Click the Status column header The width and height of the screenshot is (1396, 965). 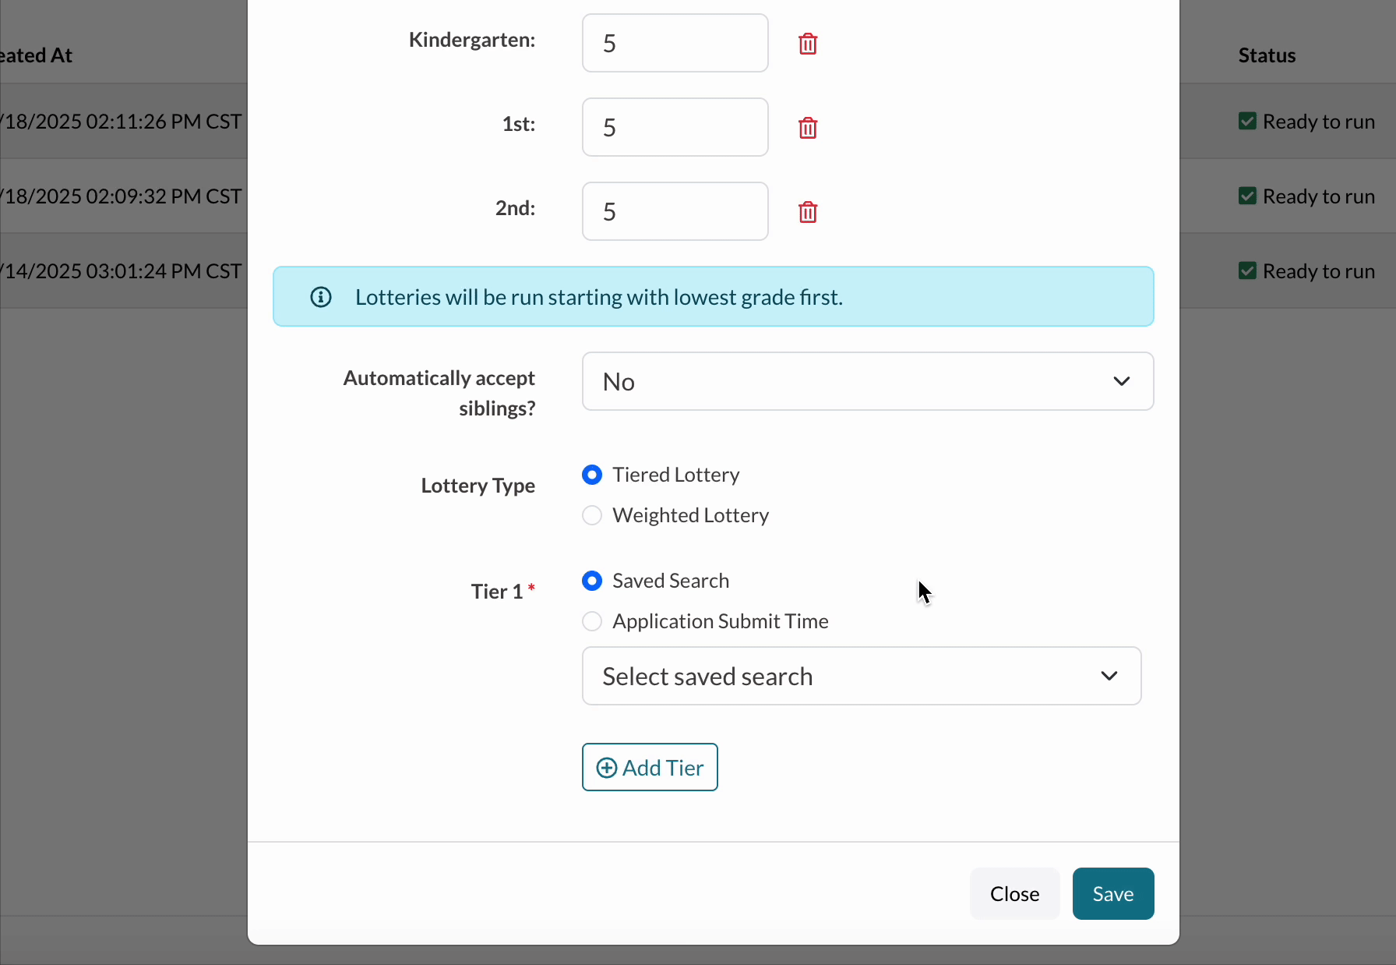click(x=1267, y=55)
